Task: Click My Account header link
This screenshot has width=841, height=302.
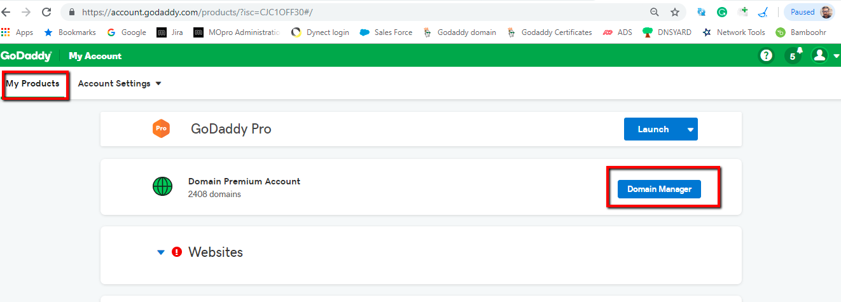Action: (x=95, y=56)
